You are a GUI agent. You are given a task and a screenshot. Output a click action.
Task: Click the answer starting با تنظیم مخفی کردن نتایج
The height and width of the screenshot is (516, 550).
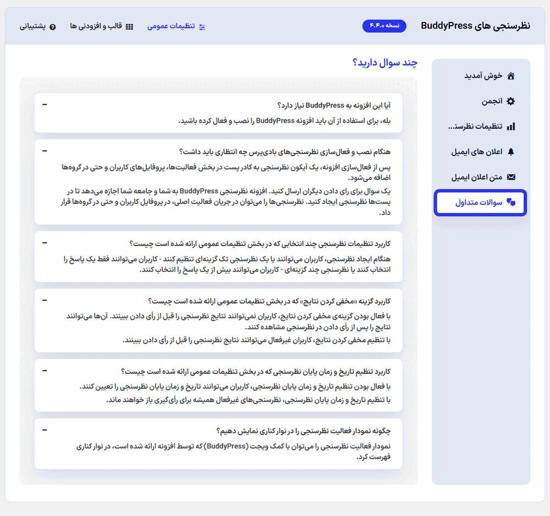pyautogui.click(x=256, y=341)
